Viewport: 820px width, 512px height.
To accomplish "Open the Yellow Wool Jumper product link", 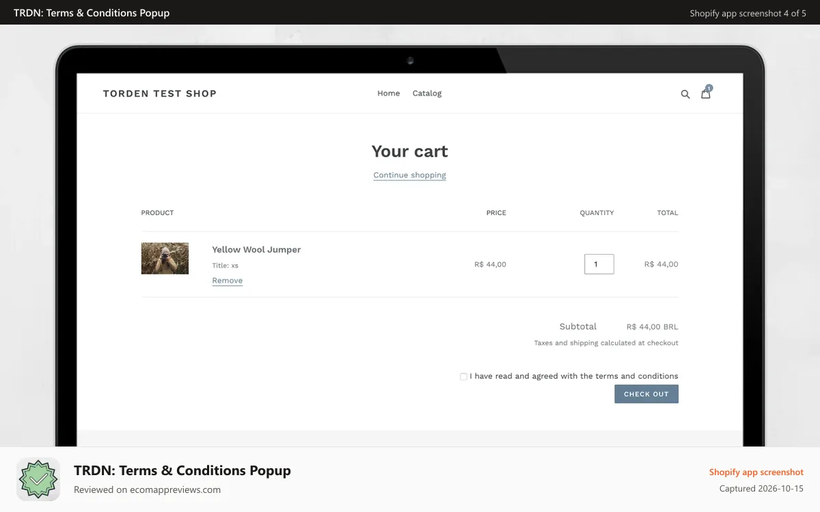I will [256, 250].
